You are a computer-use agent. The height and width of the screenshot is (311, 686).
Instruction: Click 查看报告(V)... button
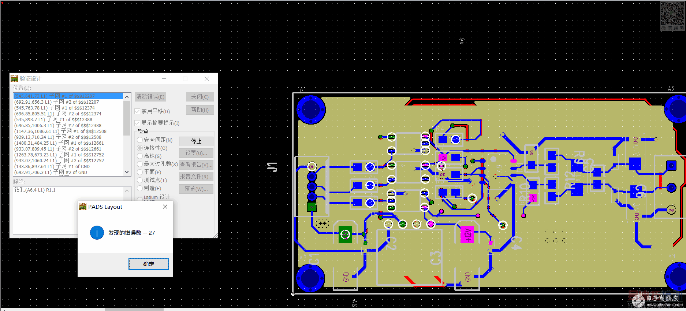pyautogui.click(x=196, y=165)
